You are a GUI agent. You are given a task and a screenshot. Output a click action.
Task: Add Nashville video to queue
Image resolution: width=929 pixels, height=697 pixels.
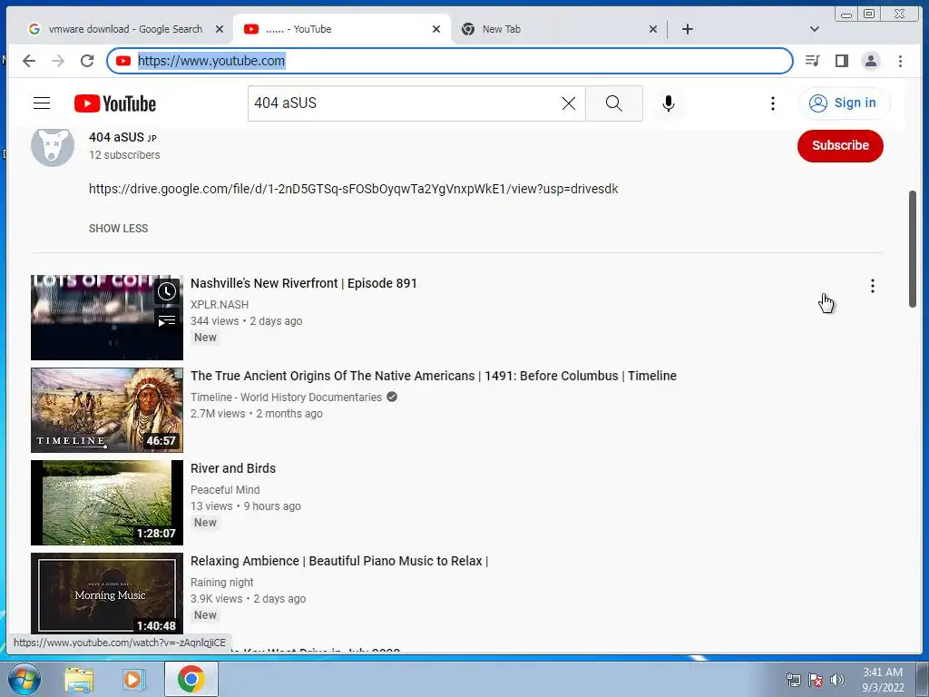point(167,320)
